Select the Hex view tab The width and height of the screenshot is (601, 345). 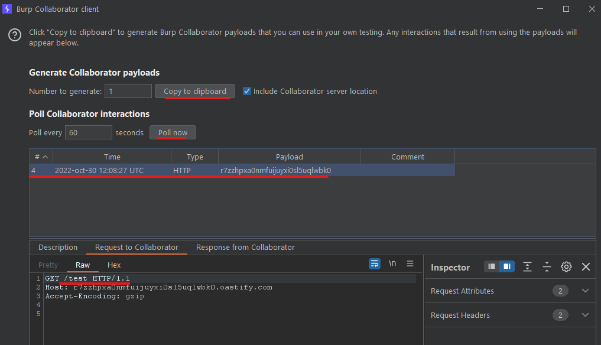click(x=114, y=265)
